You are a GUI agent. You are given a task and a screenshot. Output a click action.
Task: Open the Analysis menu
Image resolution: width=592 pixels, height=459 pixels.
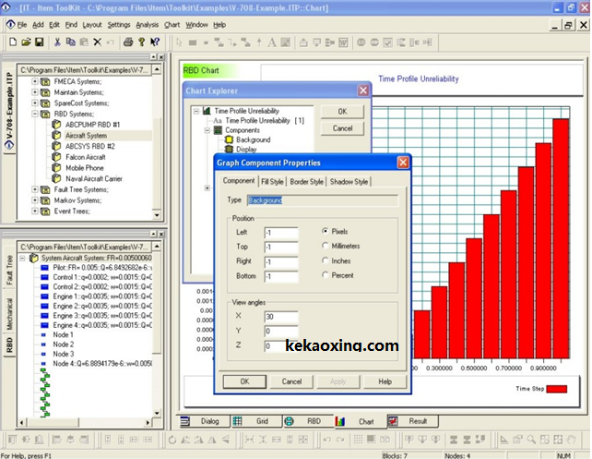[147, 24]
